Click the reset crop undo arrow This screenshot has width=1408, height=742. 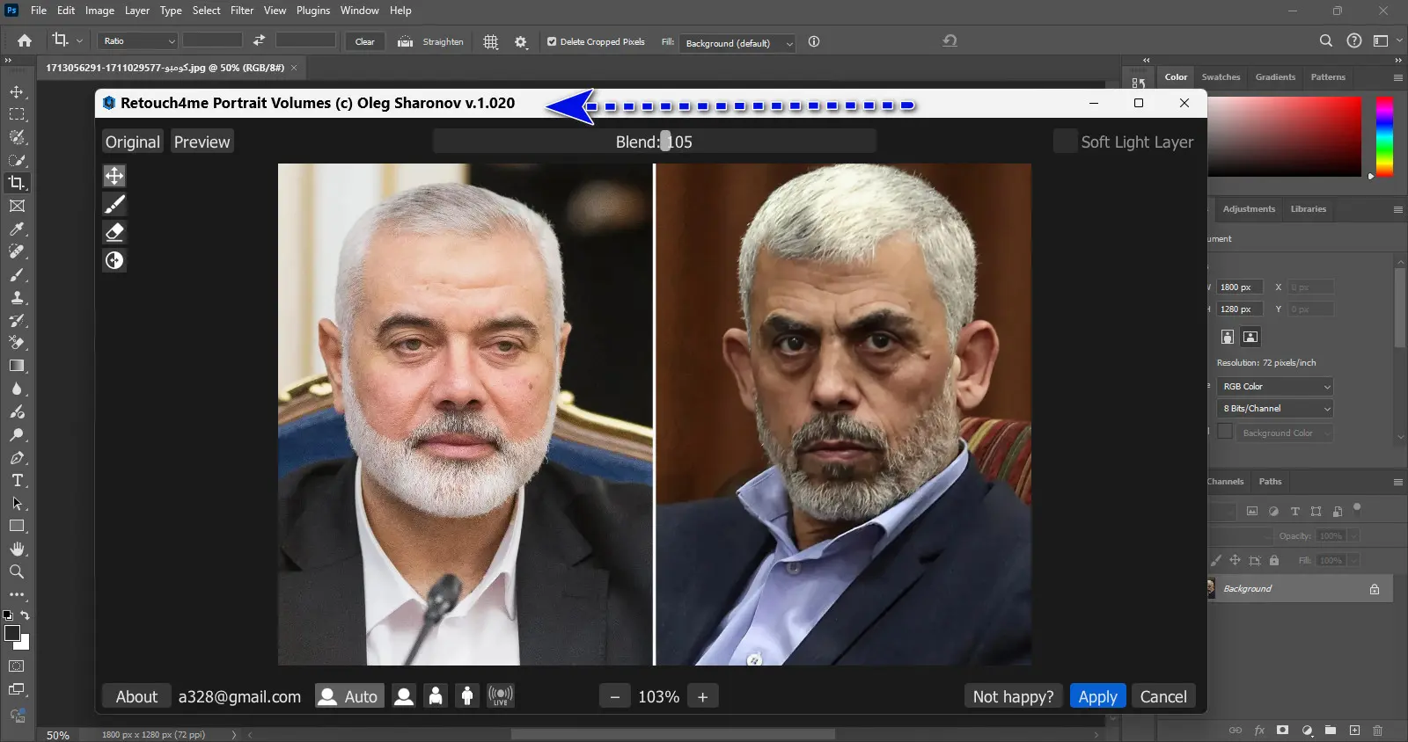(950, 41)
